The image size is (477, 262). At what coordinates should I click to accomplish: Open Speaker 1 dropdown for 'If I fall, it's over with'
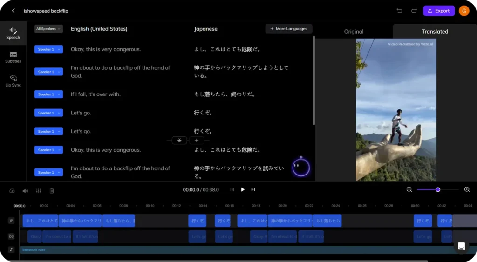tap(48, 94)
